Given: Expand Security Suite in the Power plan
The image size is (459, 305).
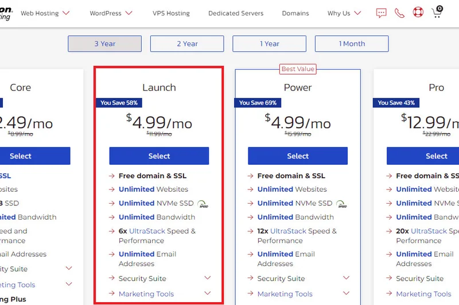Looking at the screenshot, I should point(346,278).
